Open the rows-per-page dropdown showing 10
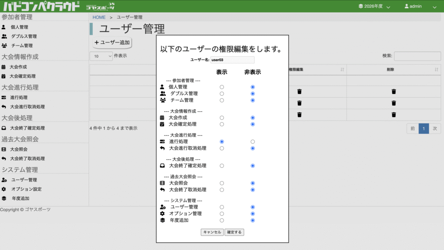This screenshot has width=444, height=250. click(x=101, y=56)
